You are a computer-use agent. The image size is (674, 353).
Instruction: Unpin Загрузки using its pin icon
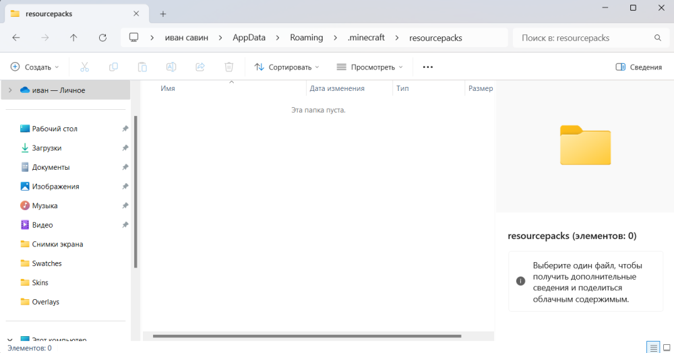pos(125,148)
